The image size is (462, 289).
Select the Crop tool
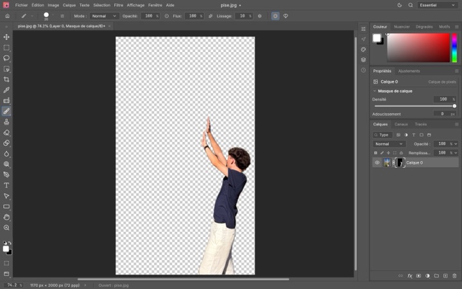(6, 80)
